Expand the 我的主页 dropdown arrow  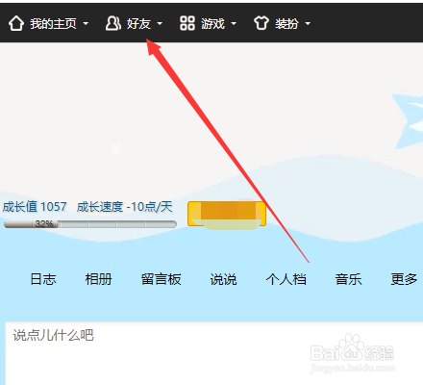pos(86,23)
